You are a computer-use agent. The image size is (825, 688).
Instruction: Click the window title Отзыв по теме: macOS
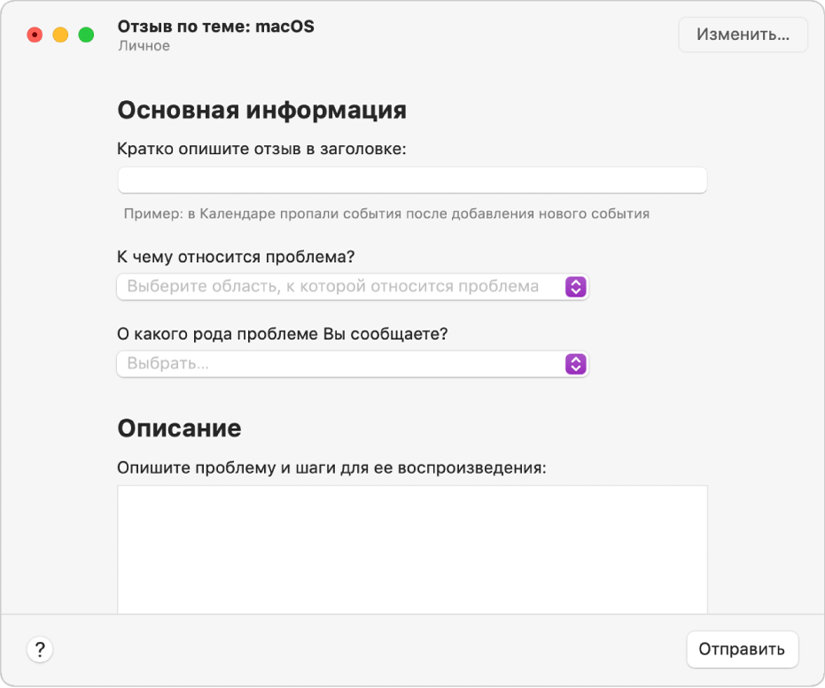215,27
